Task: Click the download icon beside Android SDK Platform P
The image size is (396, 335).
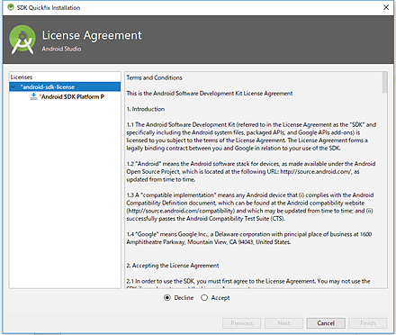Action: [x=33, y=96]
